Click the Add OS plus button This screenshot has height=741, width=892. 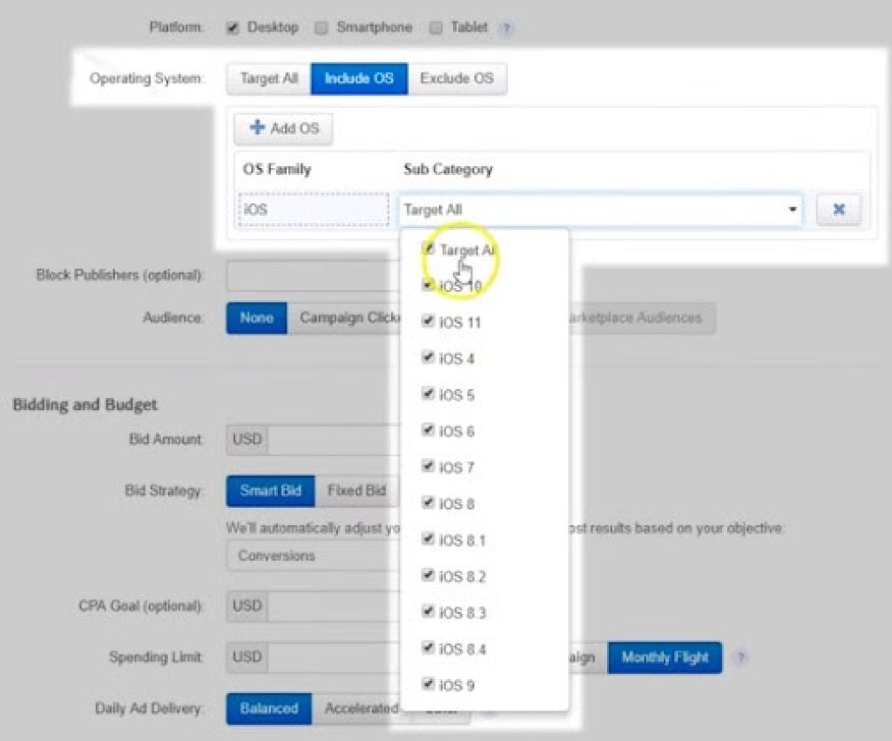284,128
